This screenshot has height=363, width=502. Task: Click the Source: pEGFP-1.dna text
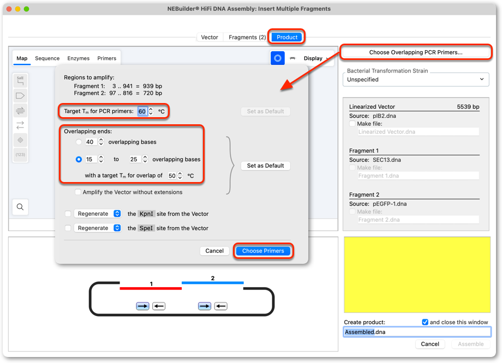click(x=378, y=204)
